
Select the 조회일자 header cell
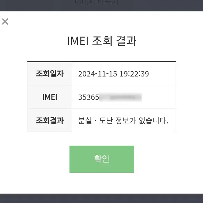pyautogui.click(x=50, y=74)
